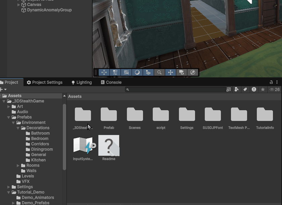Screen dimensions: 282x205
Task: Click the favorites star icon
Action: pyautogui.click(x=263, y=89)
